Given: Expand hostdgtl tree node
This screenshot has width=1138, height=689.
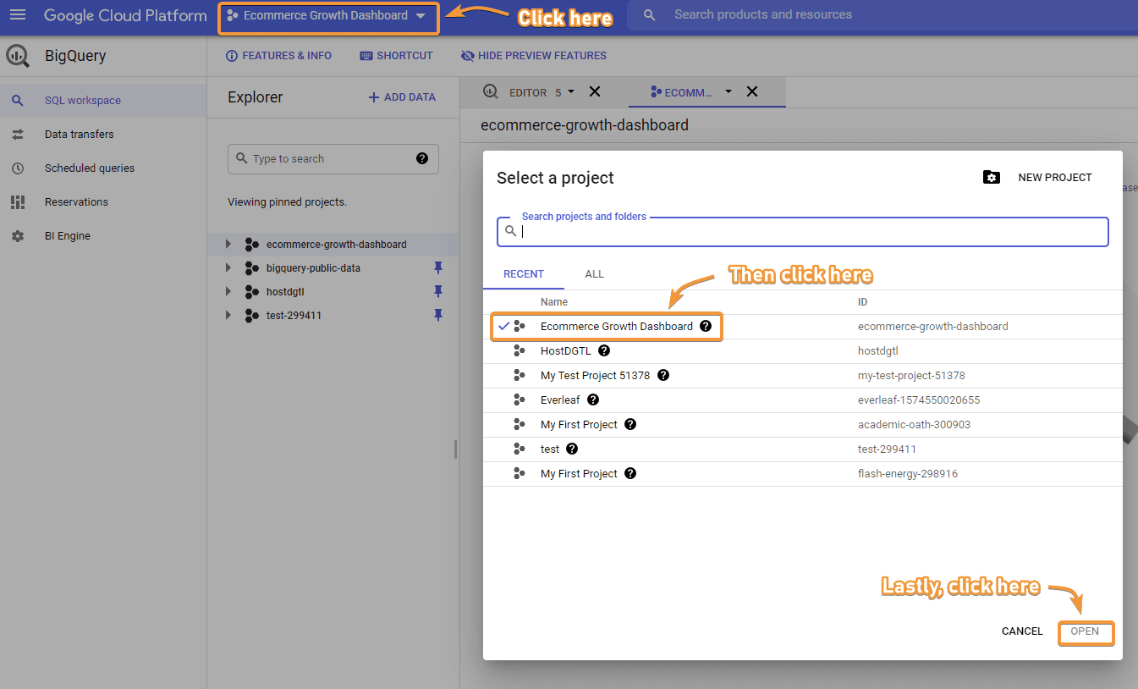Looking at the screenshot, I should pos(228,291).
